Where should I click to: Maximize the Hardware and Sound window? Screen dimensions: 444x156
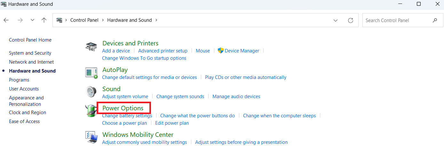[419, 4]
